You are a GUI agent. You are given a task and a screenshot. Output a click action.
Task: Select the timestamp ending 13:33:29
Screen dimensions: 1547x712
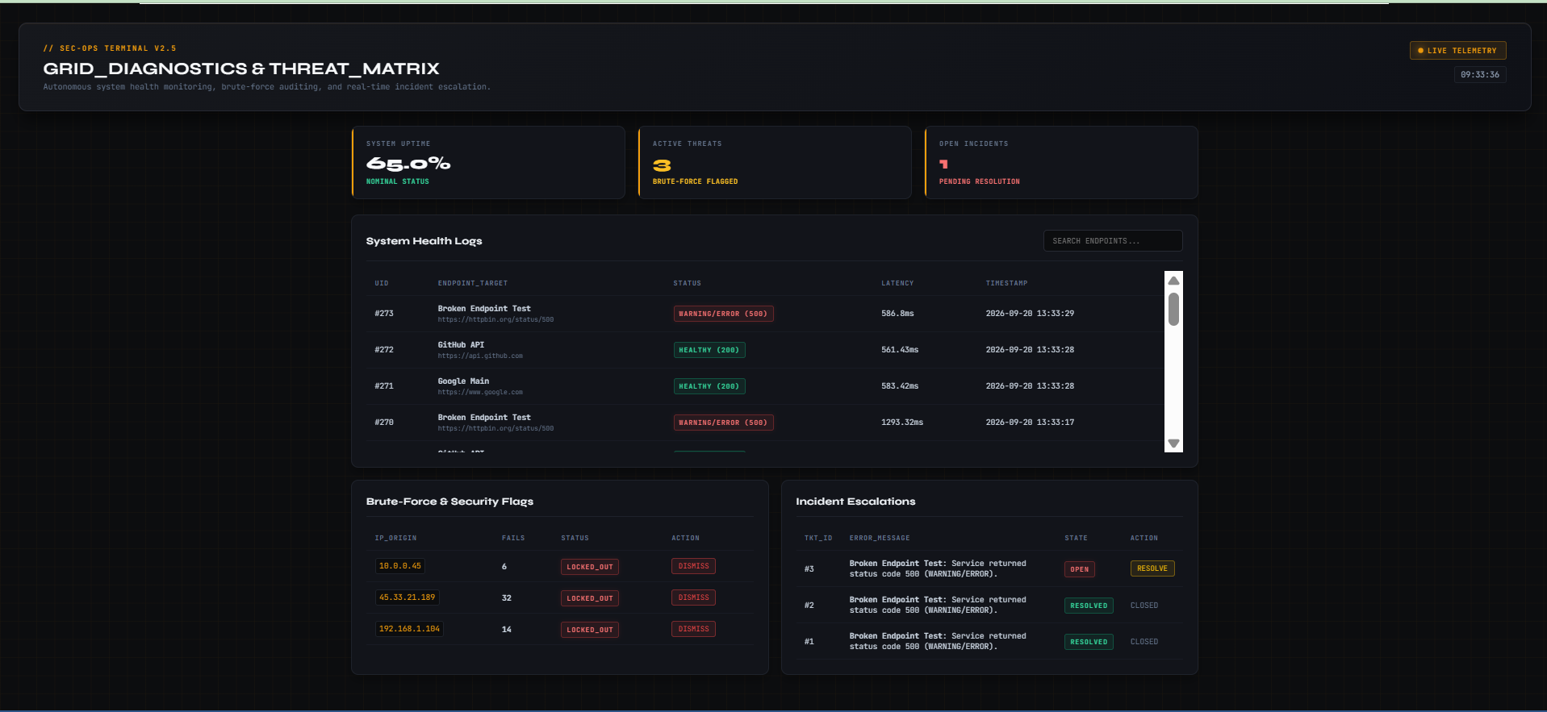coord(1030,314)
